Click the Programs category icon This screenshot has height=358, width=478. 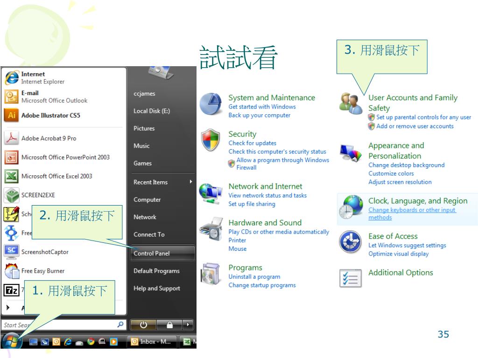pos(210,274)
